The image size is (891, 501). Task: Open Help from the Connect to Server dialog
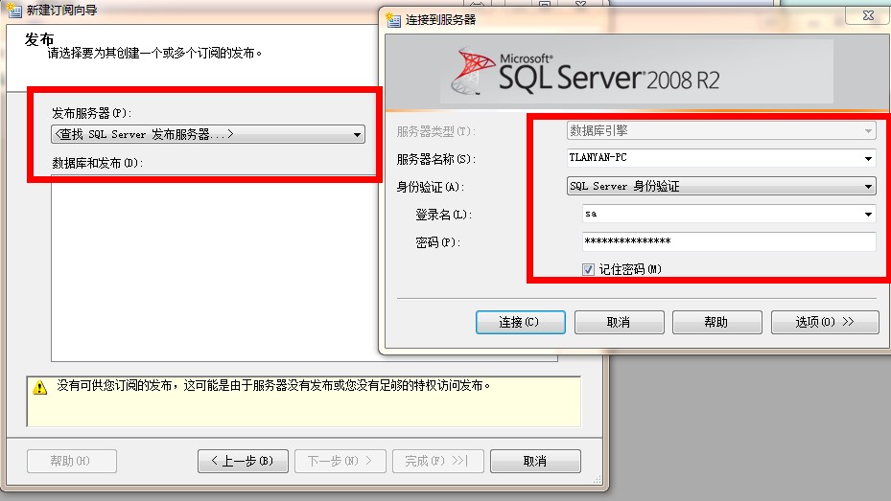point(716,323)
